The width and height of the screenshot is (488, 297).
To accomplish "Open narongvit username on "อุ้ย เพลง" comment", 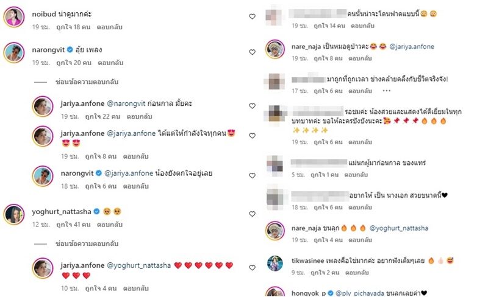I will [48, 50].
